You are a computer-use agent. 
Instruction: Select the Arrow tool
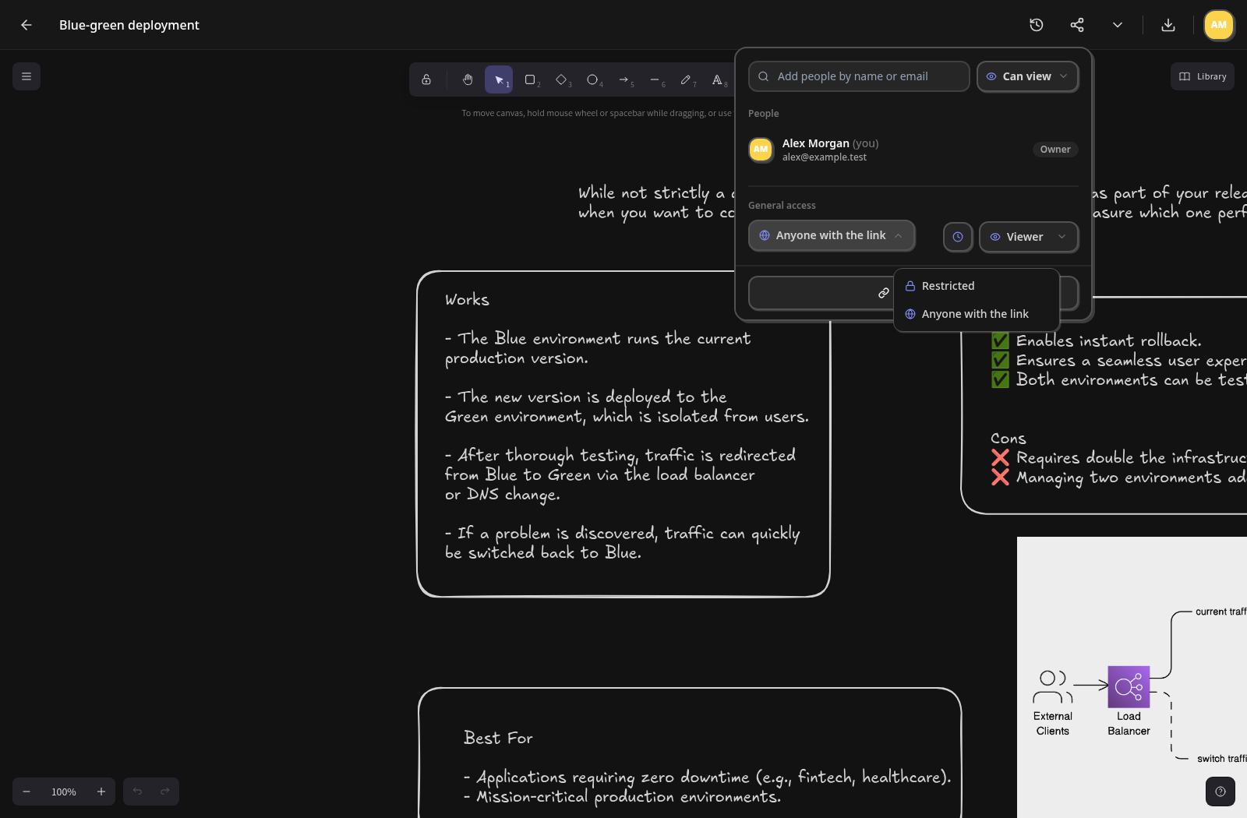[x=623, y=79]
